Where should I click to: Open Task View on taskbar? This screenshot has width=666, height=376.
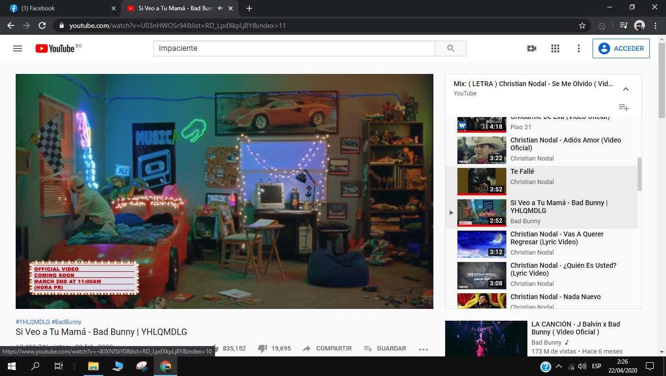pyautogui.click(x=58, y=366)
